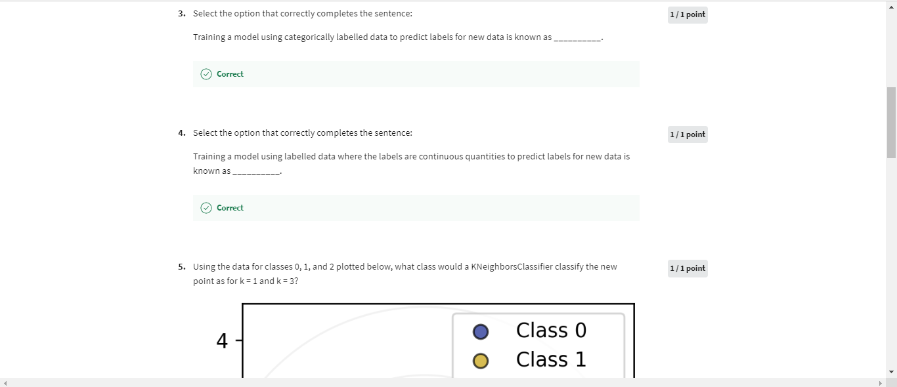Click the scrollbar down arrow

tap(892, 371)
